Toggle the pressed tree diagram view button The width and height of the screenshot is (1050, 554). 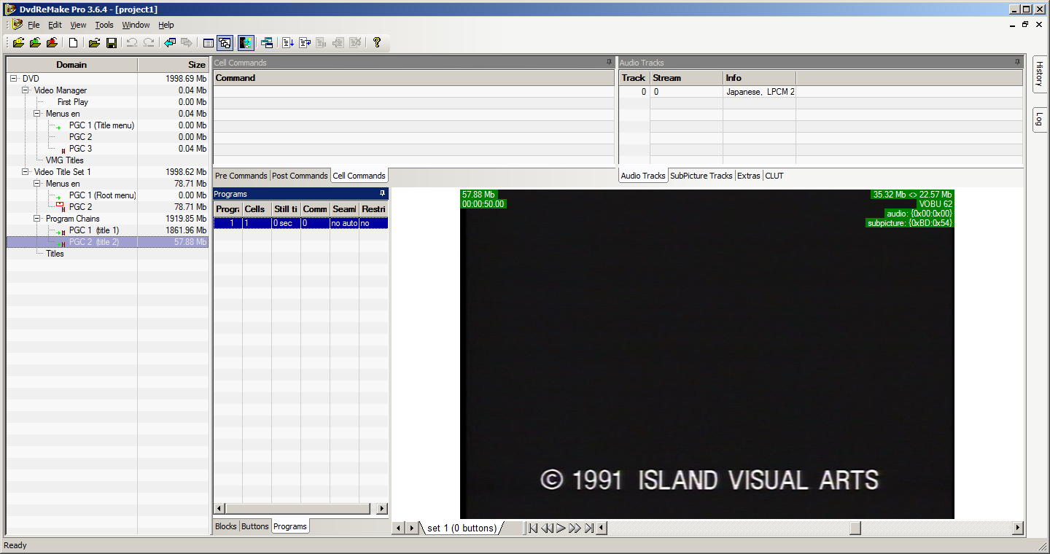[225, 42]
